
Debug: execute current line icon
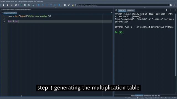tap(43, 5)
